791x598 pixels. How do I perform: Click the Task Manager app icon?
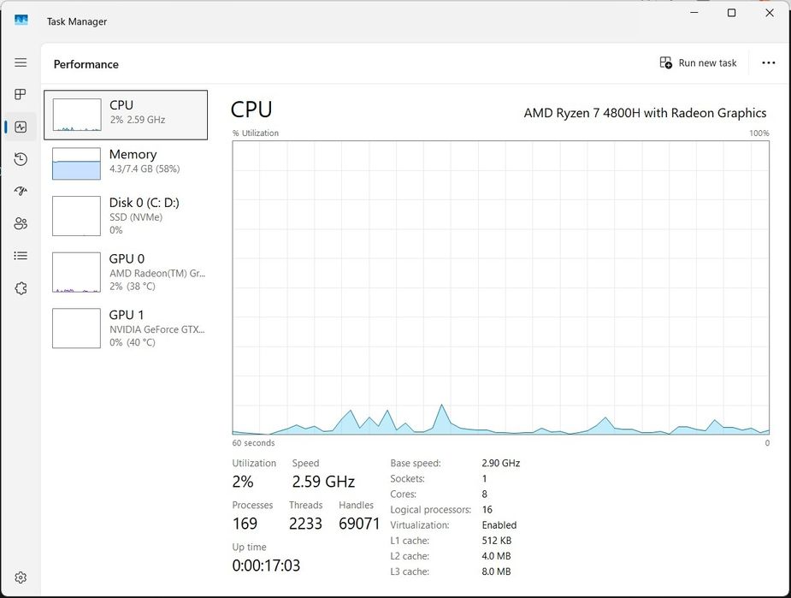[x=21, y=21]
